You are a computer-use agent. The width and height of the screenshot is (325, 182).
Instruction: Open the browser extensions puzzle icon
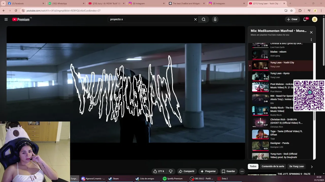tap(300, 11)
